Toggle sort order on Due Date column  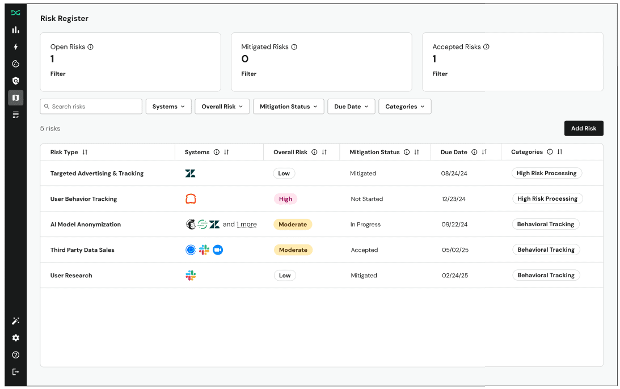(484, 152)
